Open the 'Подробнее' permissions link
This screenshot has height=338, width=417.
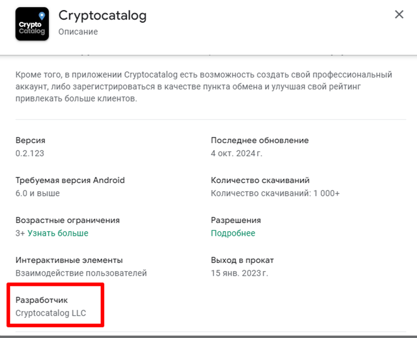(x=233, y=233)
